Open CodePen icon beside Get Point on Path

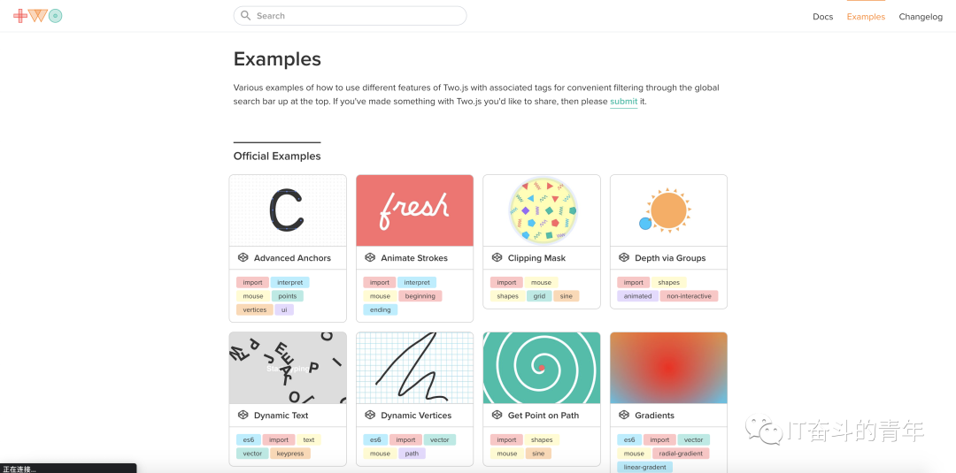tap(497, 415)
